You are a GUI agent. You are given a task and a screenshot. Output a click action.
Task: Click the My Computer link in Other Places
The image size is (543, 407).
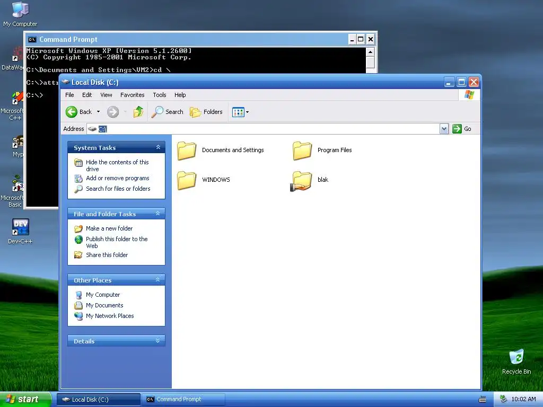103,295
